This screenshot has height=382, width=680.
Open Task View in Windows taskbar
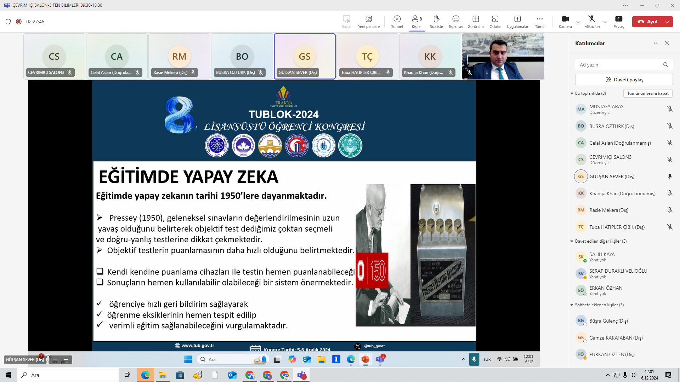point(127,375)
